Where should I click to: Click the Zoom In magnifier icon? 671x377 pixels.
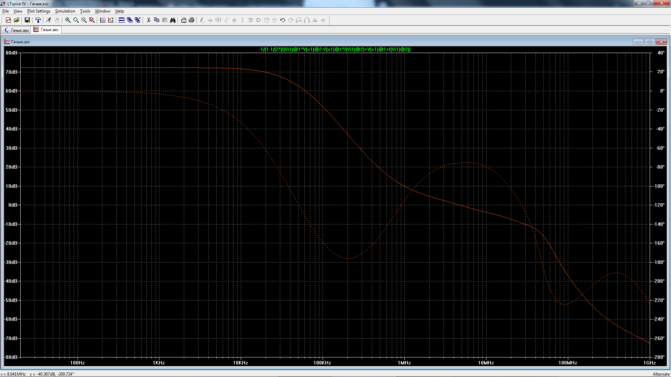tap(68, 20)
